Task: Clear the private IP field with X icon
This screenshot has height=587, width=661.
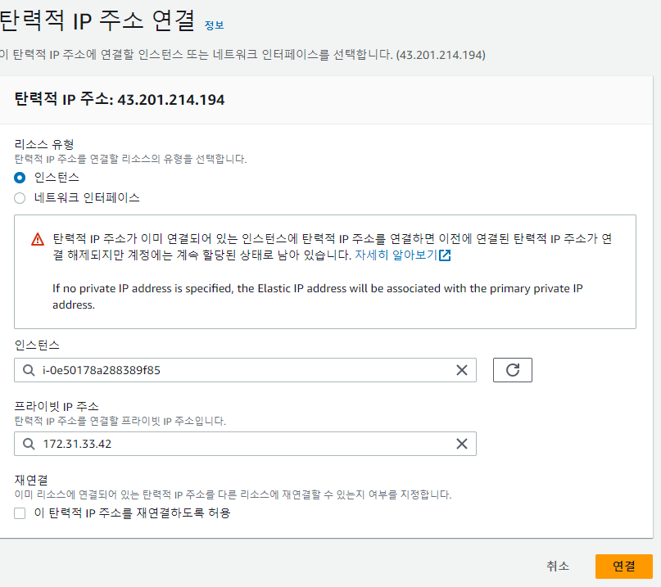Action: point(461,443)
